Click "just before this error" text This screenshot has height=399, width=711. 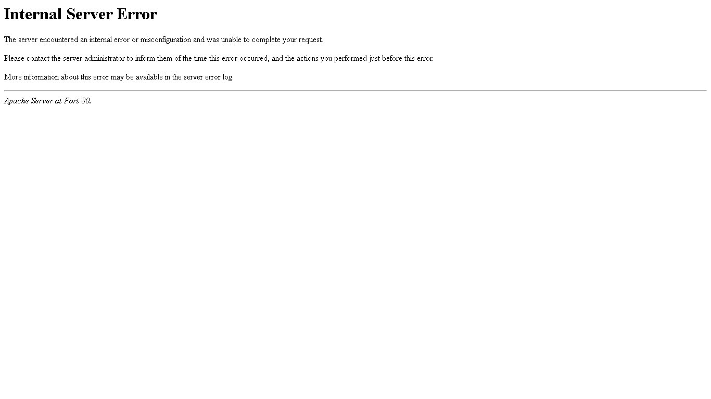point(401,59)
